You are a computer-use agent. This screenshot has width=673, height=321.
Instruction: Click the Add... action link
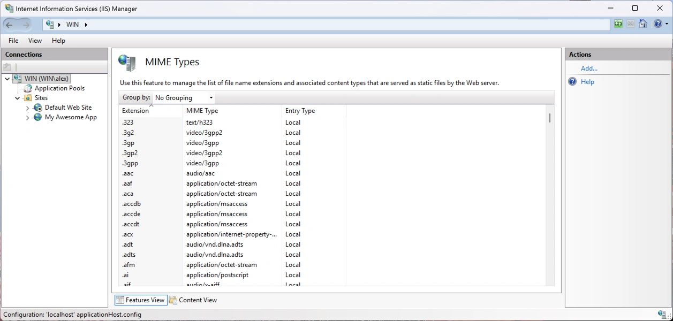pos(589,68)
